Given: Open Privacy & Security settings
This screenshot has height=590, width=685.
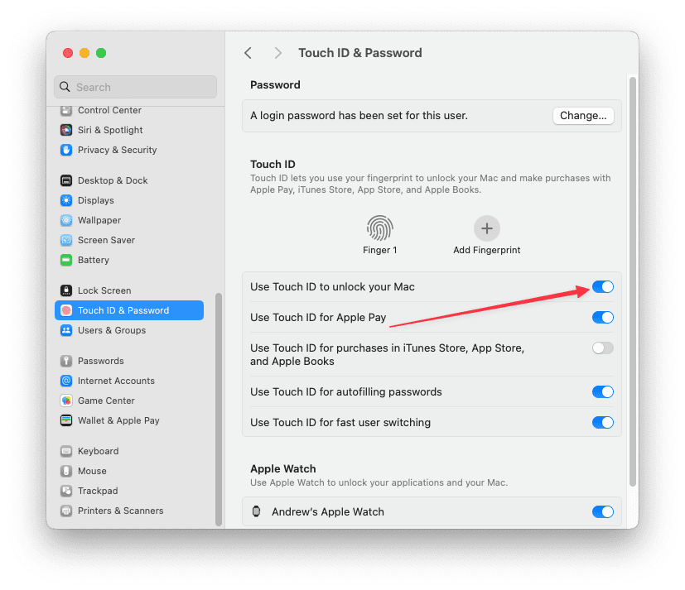Looking at the screenshot, I should tap(129, 150).
